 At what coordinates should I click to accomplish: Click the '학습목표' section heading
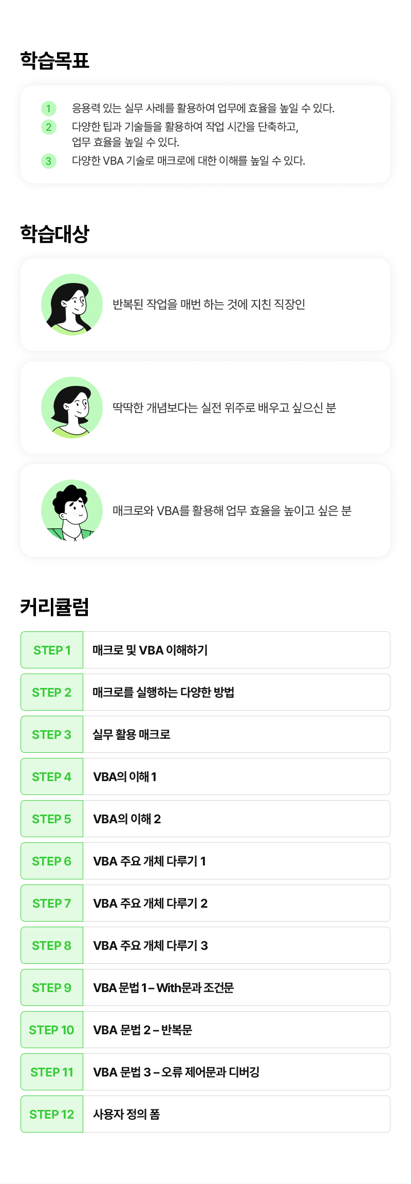point(54,60)
